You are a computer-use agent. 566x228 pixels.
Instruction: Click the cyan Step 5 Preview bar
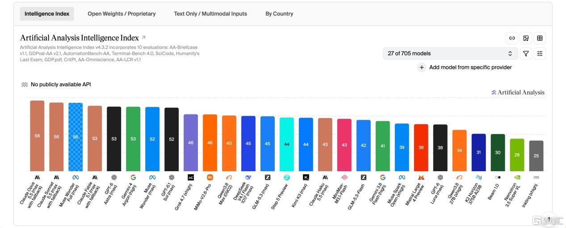pos(287,144)
